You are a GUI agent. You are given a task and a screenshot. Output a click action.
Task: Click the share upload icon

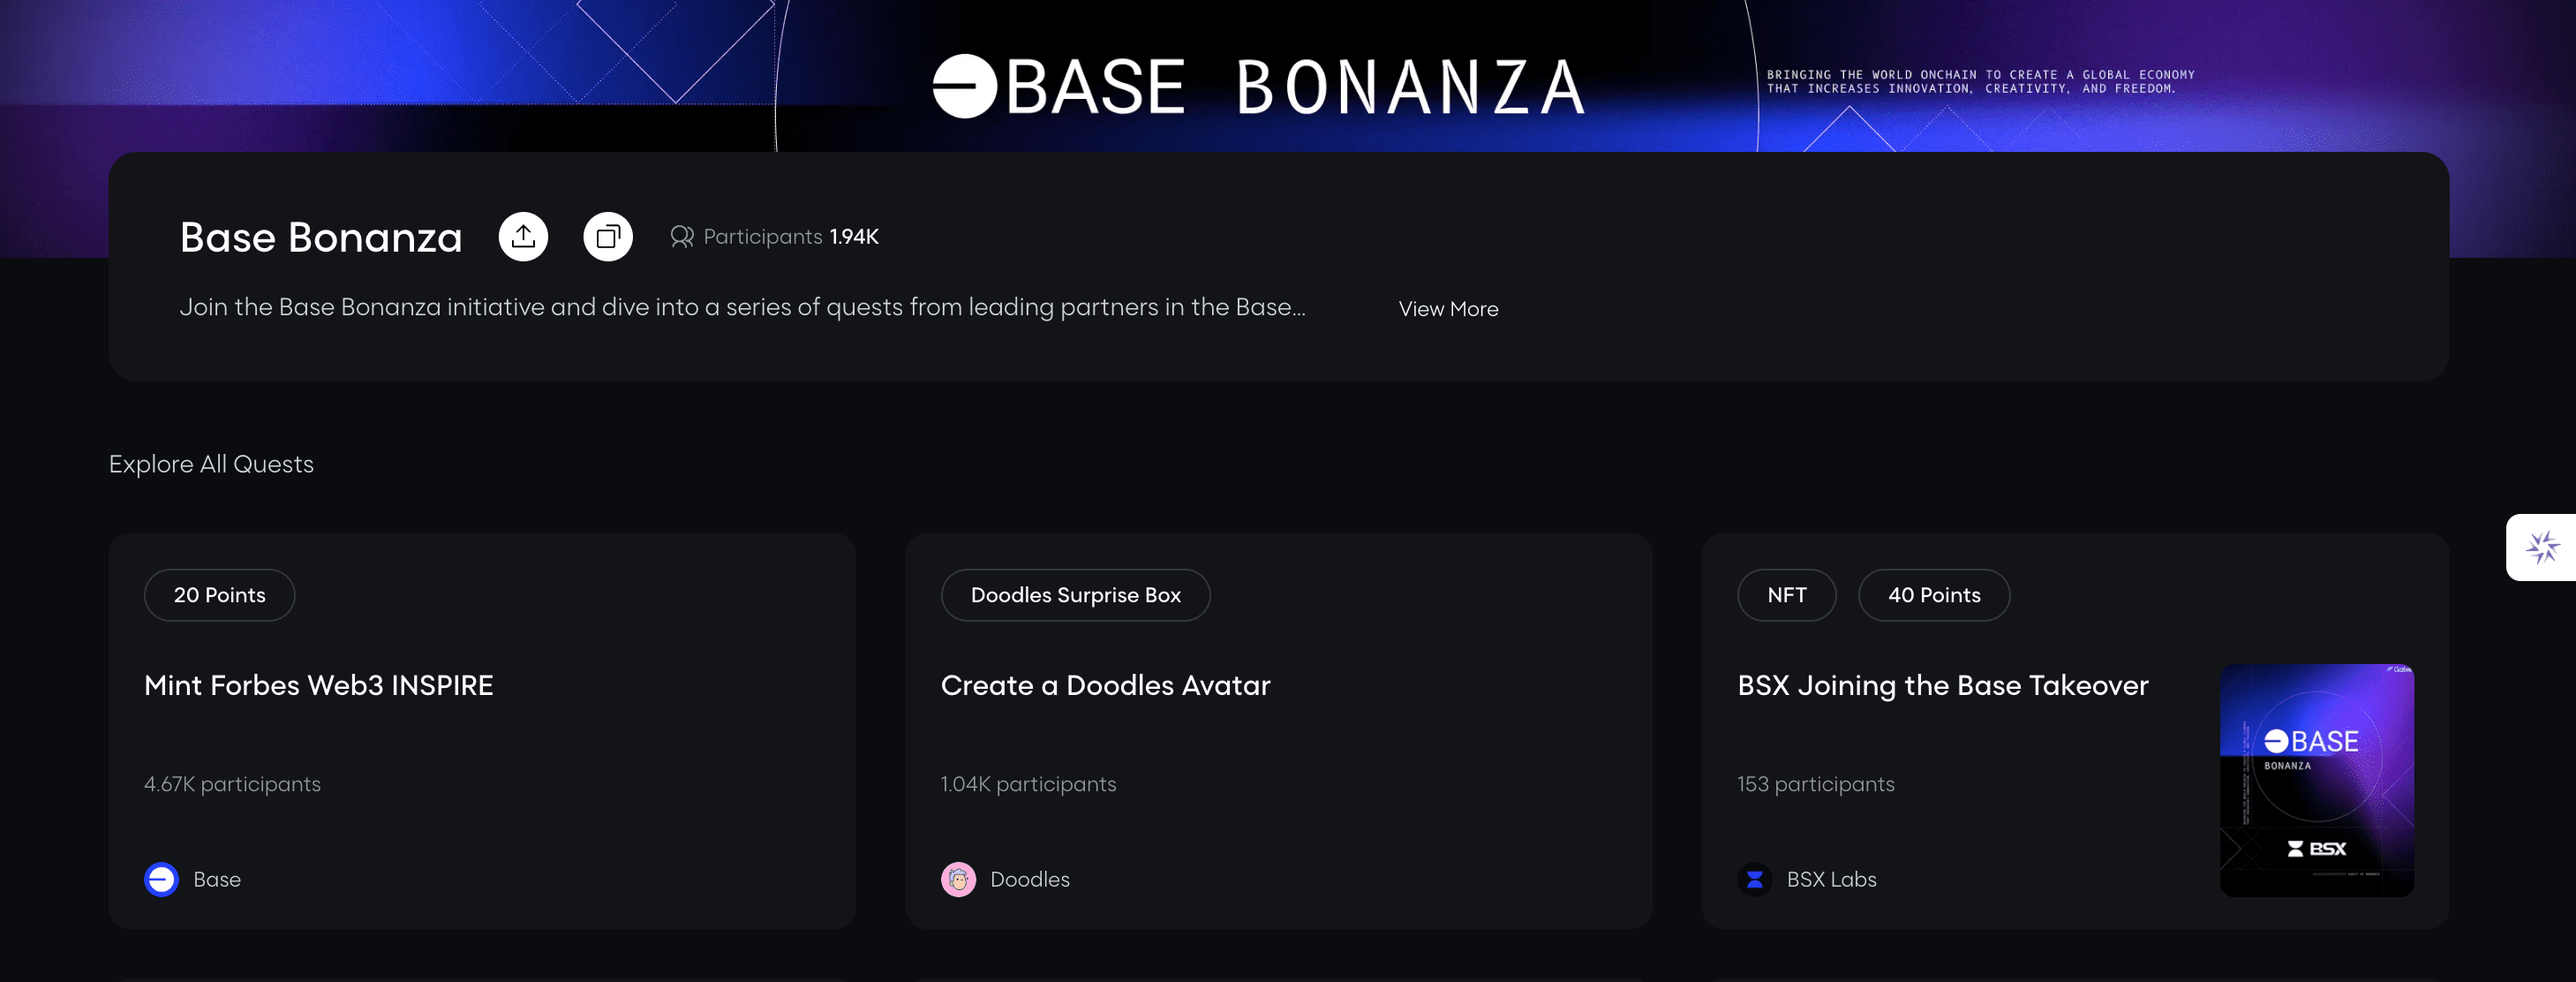(x=523, y=237)
